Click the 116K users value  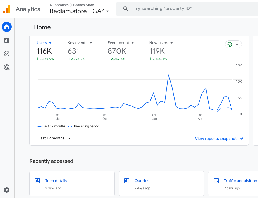[44, 51]
